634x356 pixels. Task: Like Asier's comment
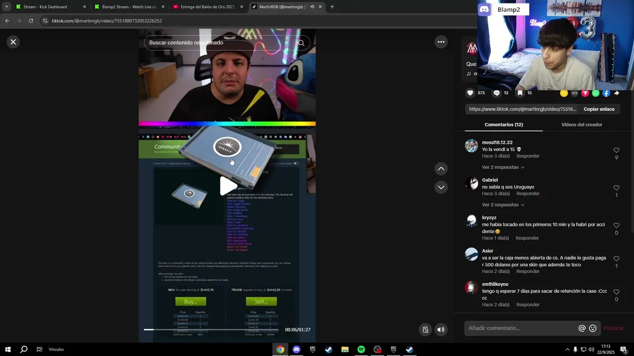[616, 259]
